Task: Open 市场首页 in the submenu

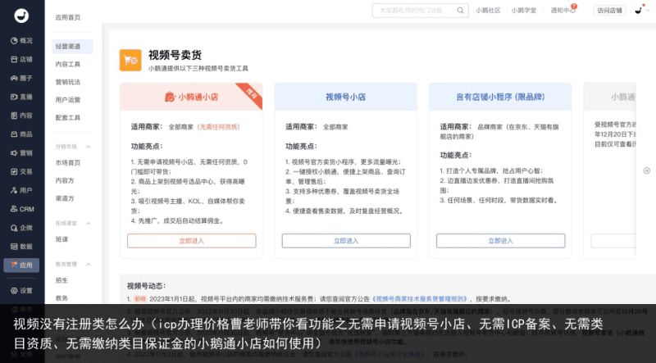Action: pyautogui.click(x=68, y=163)
